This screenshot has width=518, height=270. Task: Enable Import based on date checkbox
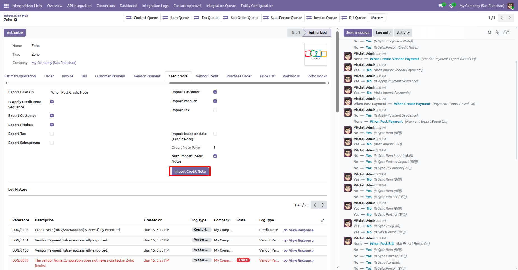[215, 134]
